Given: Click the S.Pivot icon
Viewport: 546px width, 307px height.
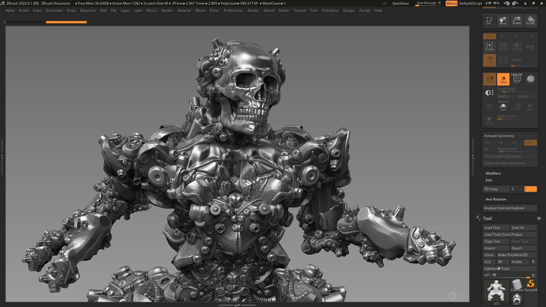Looking at the screenshot, I should pos(503,47).
